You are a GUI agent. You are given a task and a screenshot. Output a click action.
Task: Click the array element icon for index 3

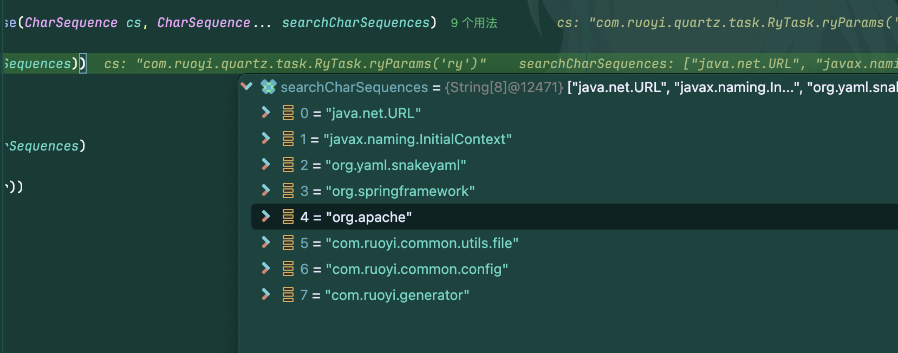[288, 191]
